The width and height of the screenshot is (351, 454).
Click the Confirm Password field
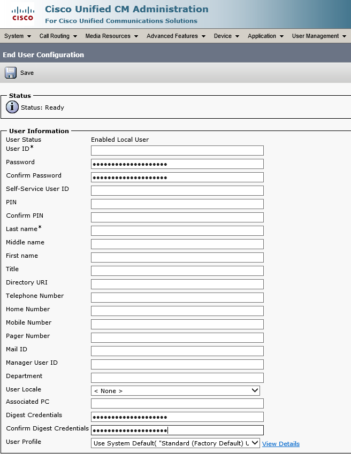point(177,177)
